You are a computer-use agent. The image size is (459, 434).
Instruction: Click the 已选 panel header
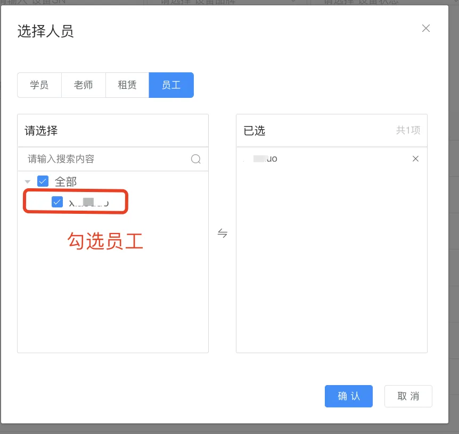(x=255, y=131)
